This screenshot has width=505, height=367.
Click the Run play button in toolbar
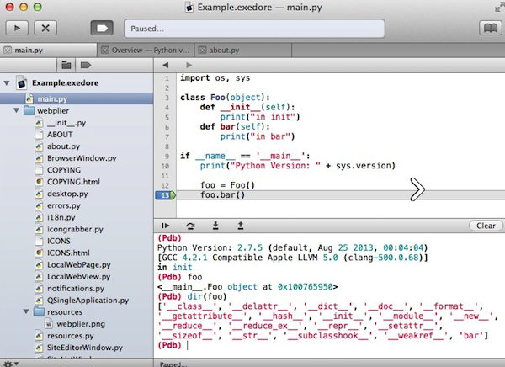(19, 28)
